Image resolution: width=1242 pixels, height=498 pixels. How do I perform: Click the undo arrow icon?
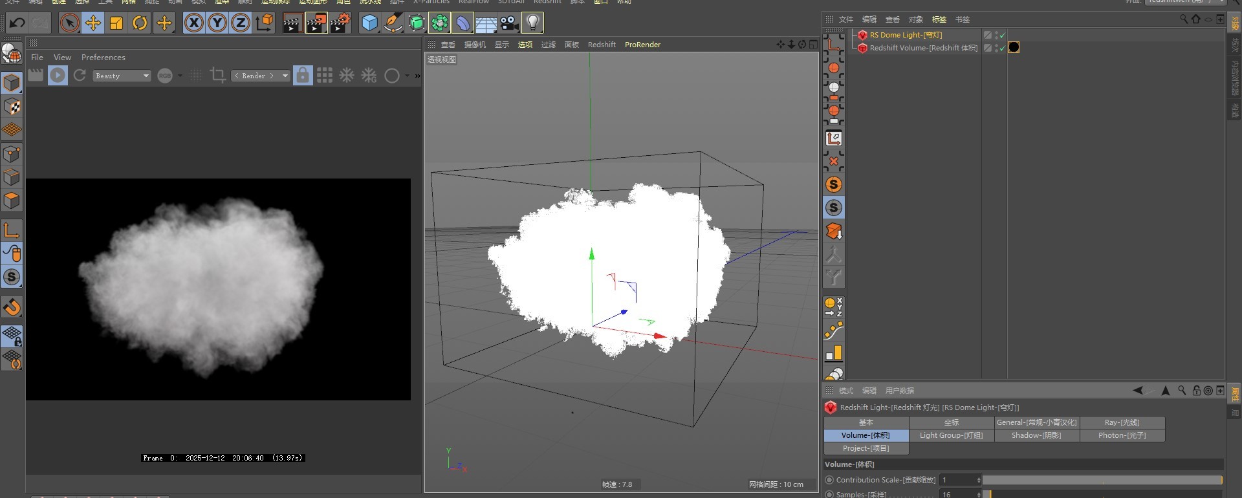17,23
